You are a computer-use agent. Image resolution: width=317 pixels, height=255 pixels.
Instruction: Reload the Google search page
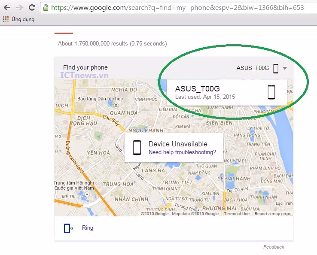(32, 7)
